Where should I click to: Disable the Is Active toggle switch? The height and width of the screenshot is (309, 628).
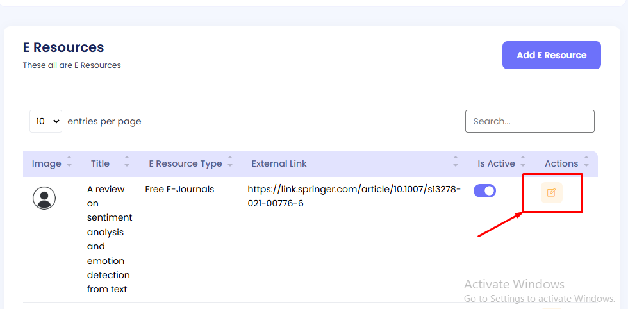coord(484,190)
